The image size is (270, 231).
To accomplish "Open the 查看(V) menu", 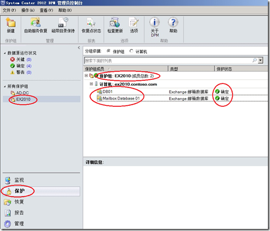I will pos(46,10).
